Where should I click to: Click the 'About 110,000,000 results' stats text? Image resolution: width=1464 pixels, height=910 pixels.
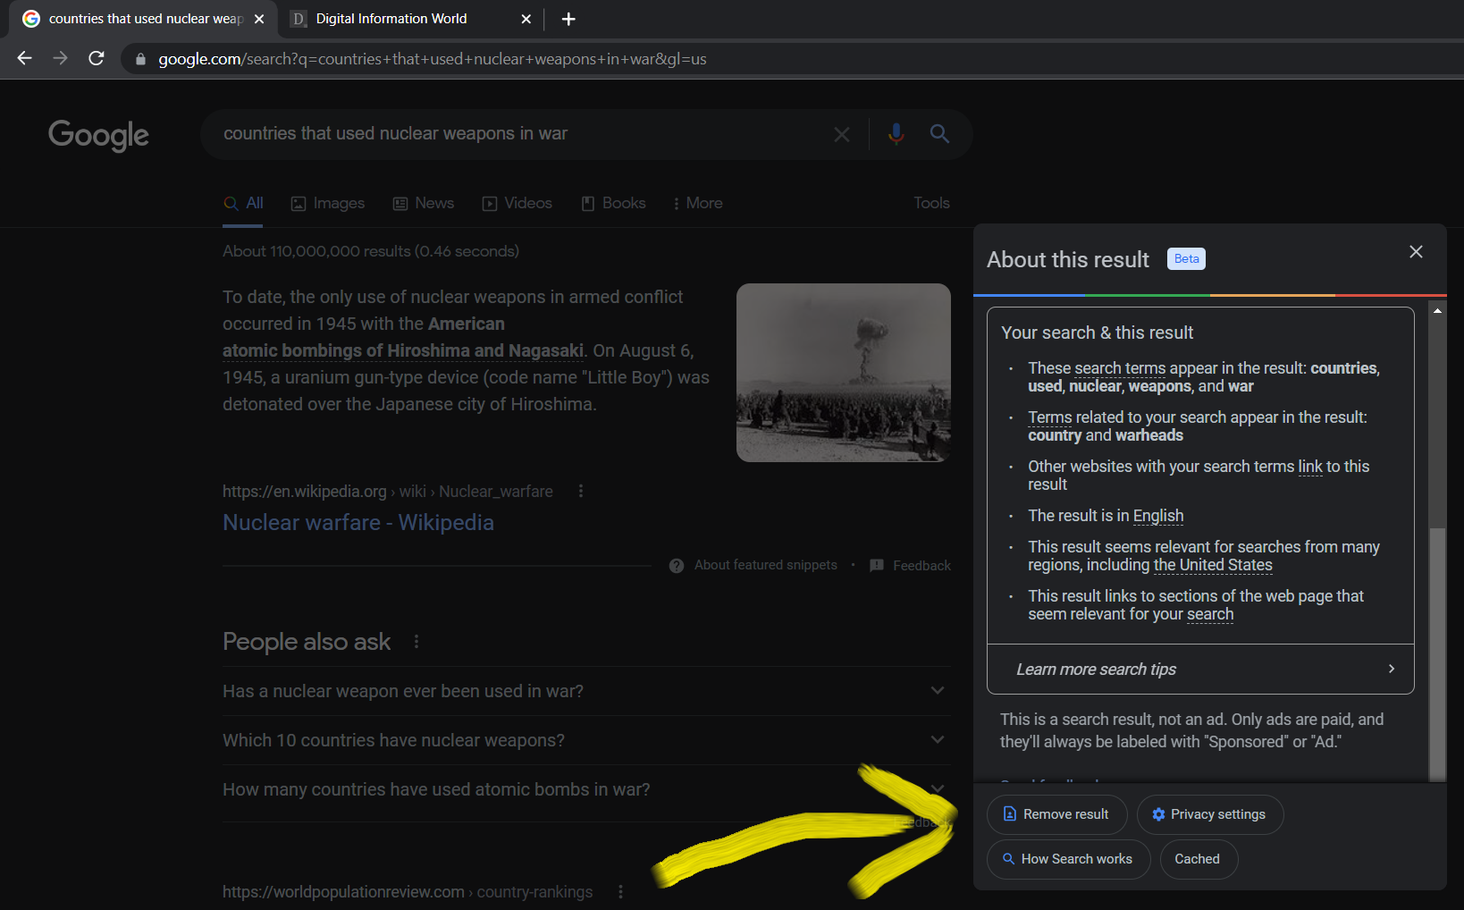[371, 251]
